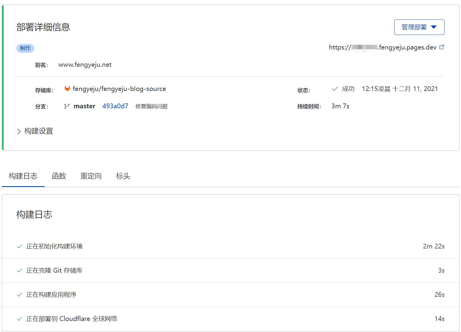Image resolution: width=461 pixels, height=332 pixels.
Task: Click the 2m 22s duration label
Action: click(433, 246)
